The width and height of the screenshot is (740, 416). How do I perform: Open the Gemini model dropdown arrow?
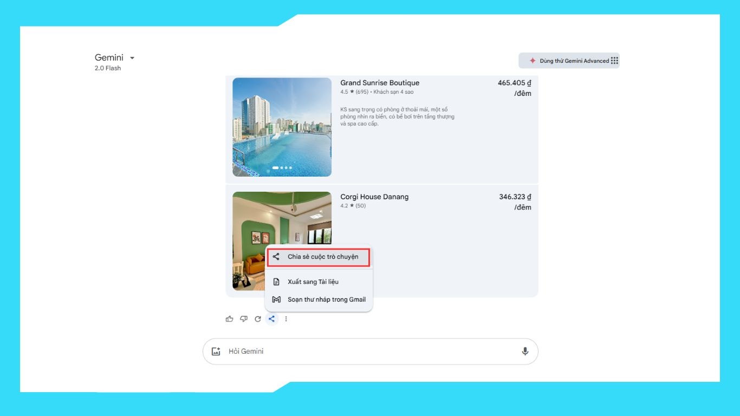(132, 58)
